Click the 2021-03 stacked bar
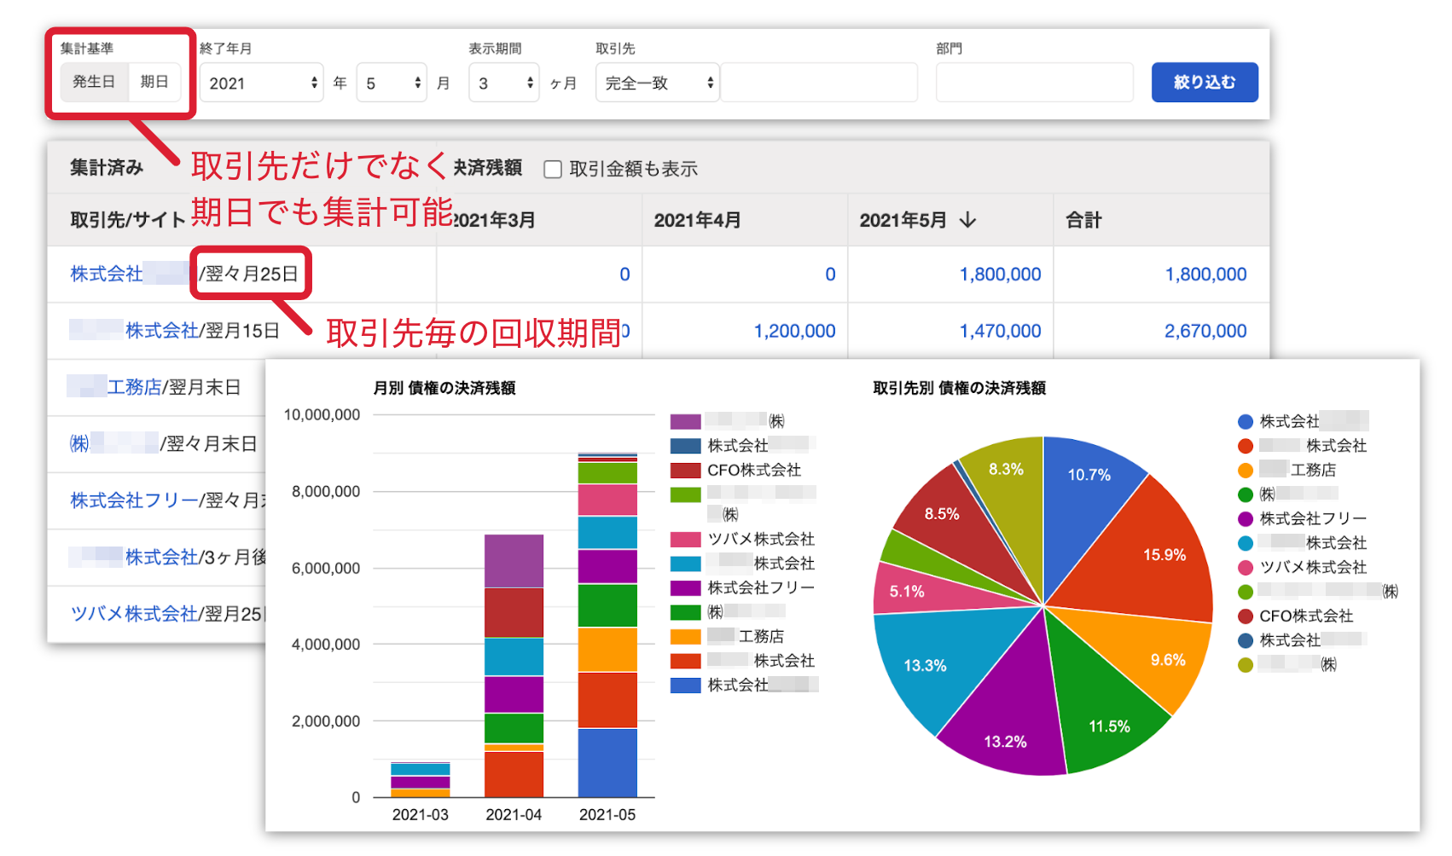This screenshot has width=1452, height=856. point(421,780)
